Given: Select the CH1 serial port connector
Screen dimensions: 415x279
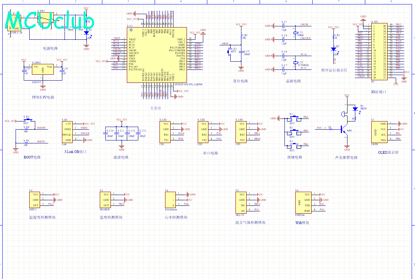Looking at the screenshot, I should (165, 132).
